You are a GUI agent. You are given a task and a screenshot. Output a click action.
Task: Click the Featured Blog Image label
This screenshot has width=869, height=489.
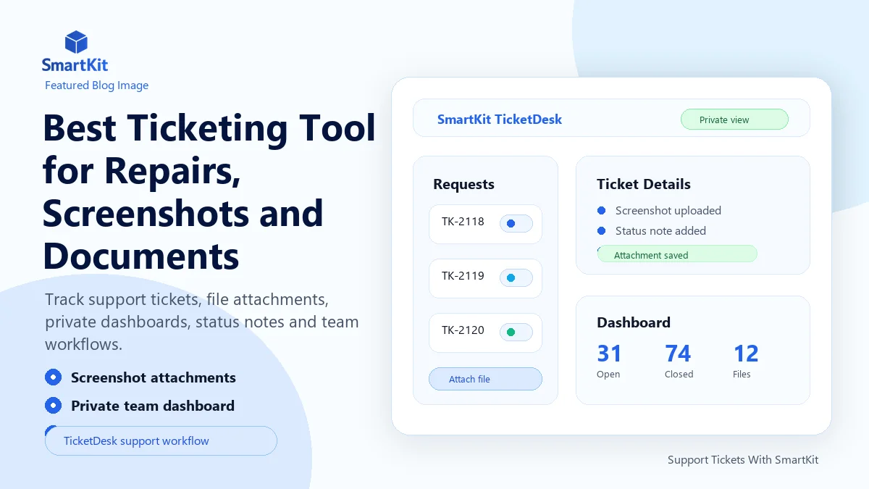point(96,85)
